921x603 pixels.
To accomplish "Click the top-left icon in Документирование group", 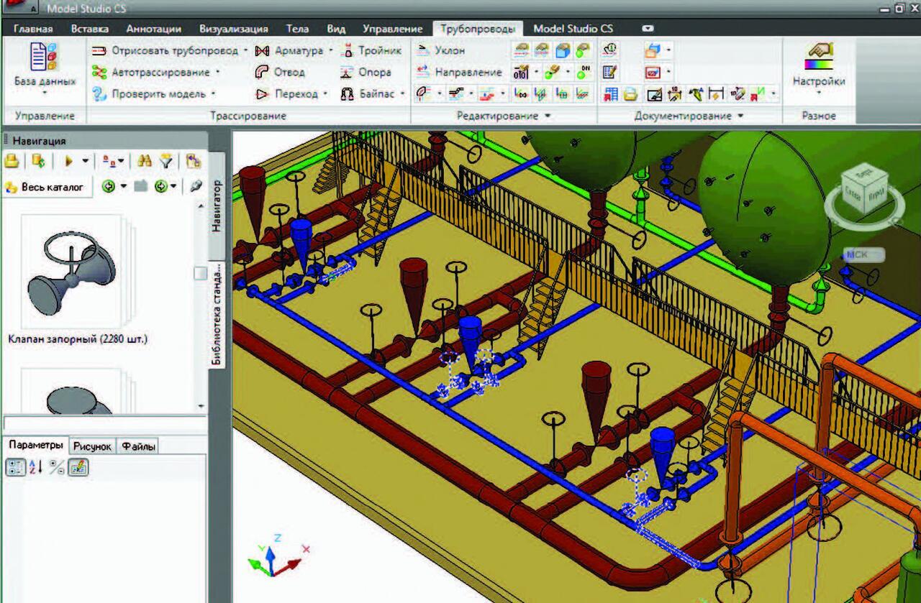I will [x=610, y=50].
